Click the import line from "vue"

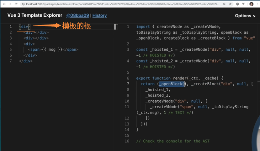tap(196, 32)
